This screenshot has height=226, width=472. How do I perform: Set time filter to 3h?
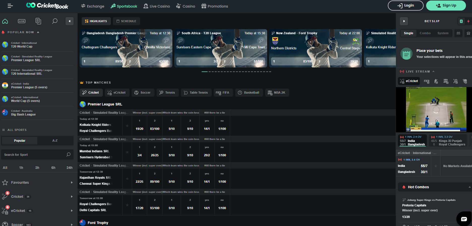tap(37, 168)
